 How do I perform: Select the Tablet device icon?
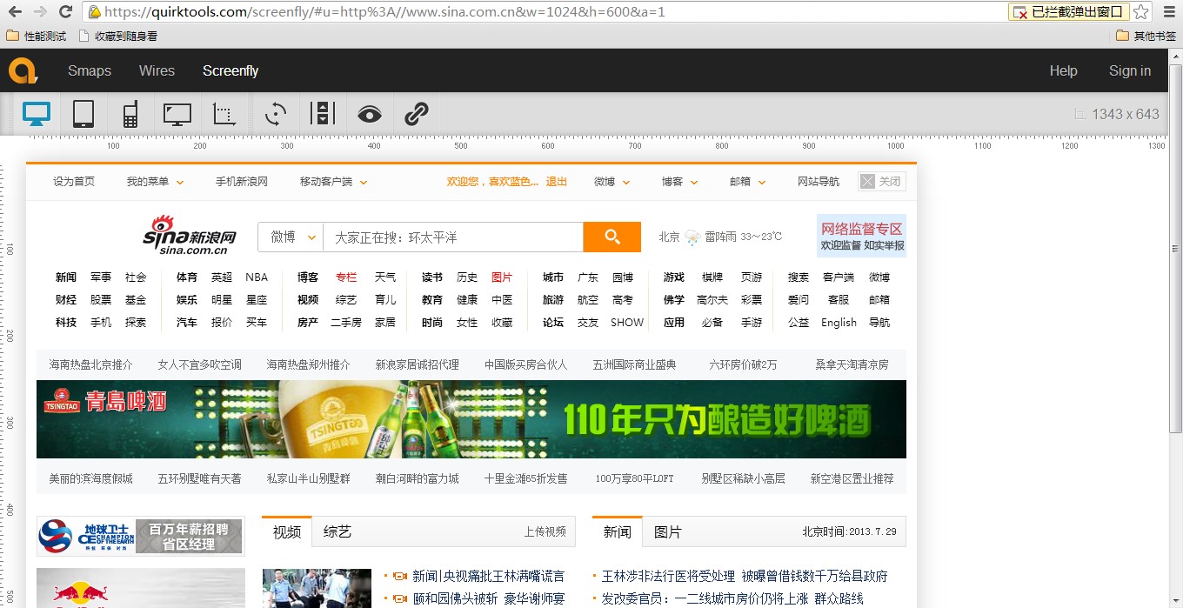84,114
